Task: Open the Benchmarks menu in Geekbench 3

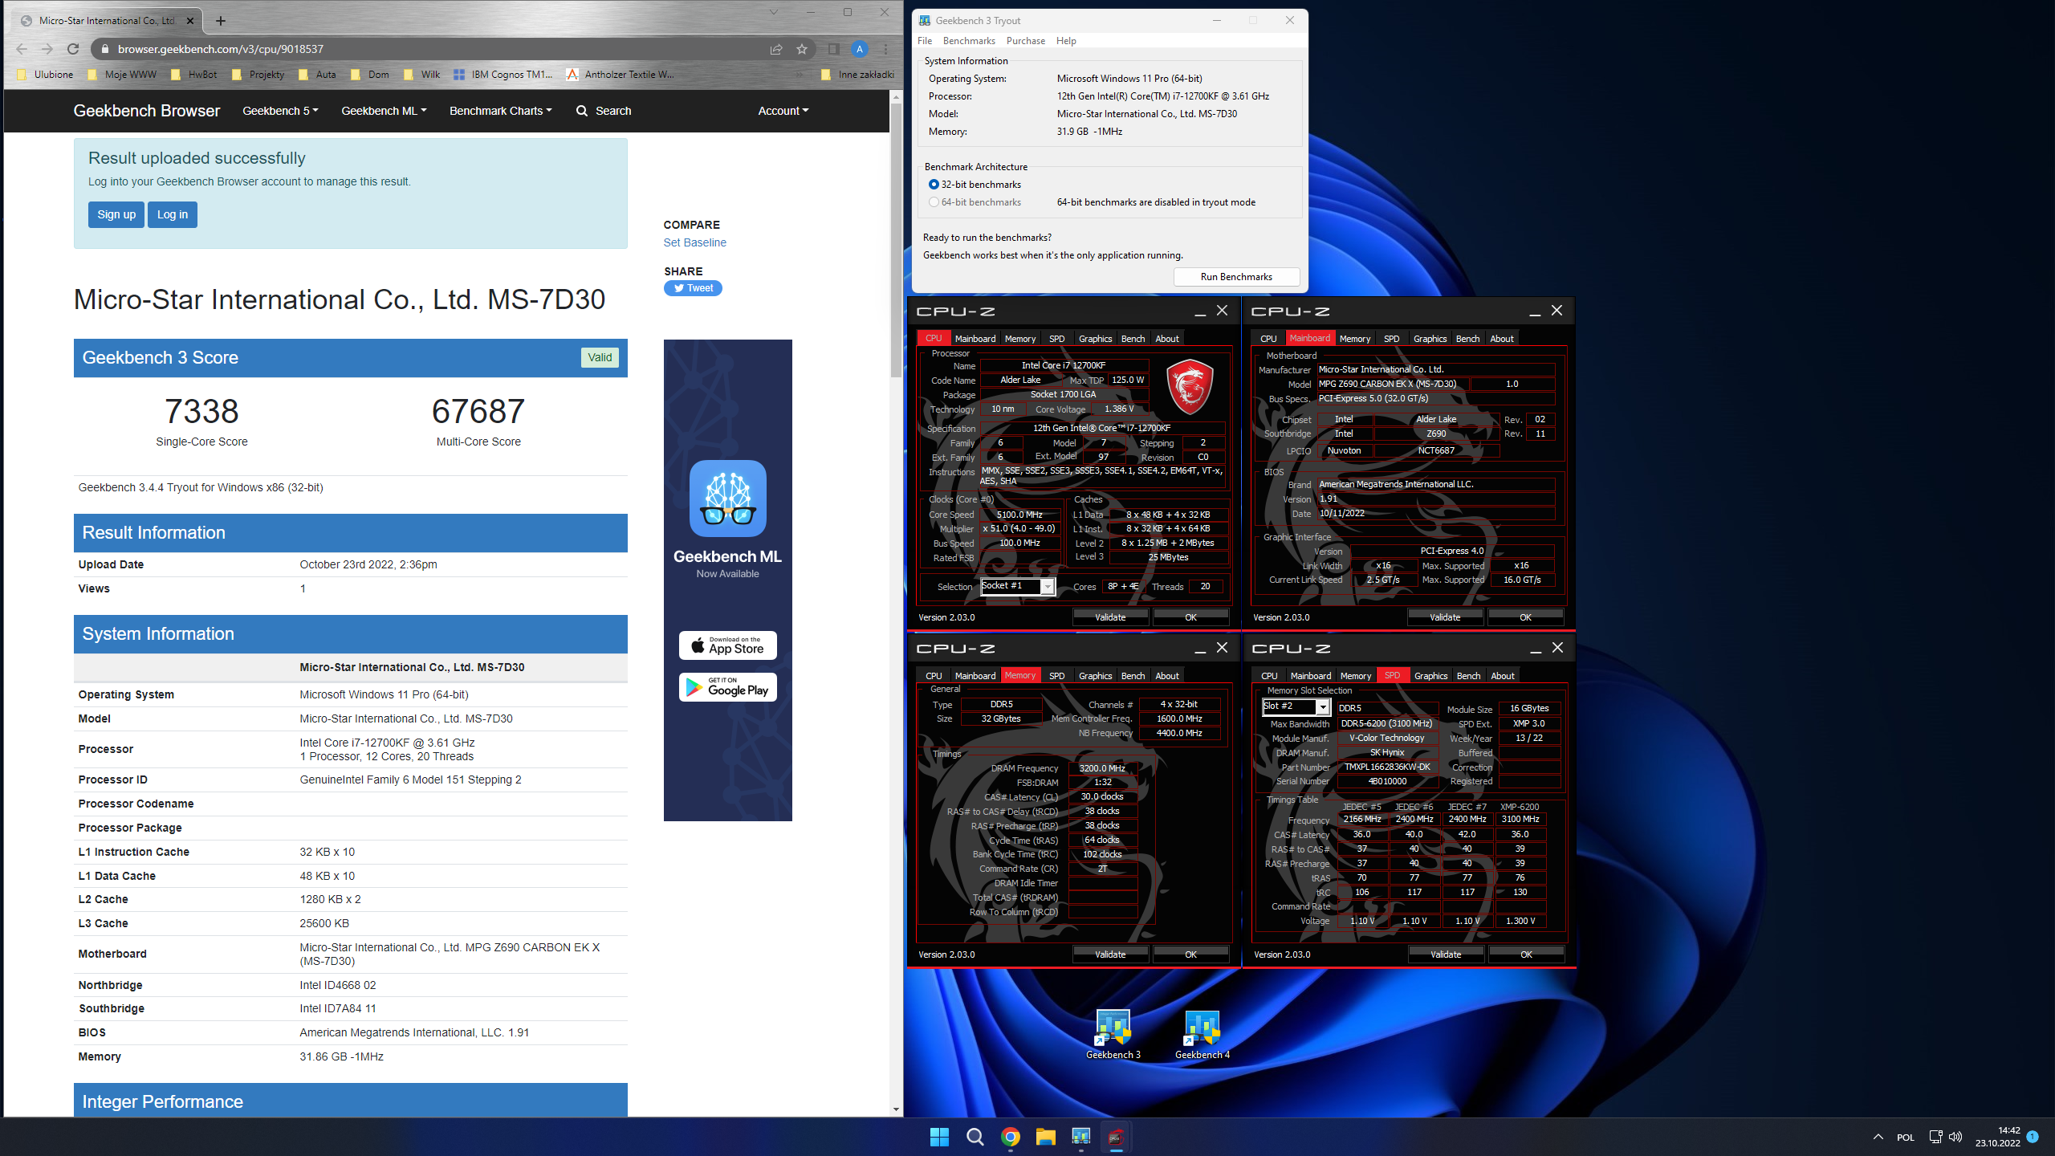Action: [x=969, y=41]
